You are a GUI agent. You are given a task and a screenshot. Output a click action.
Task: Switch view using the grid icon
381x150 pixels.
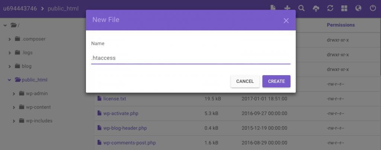click(344, 8)
